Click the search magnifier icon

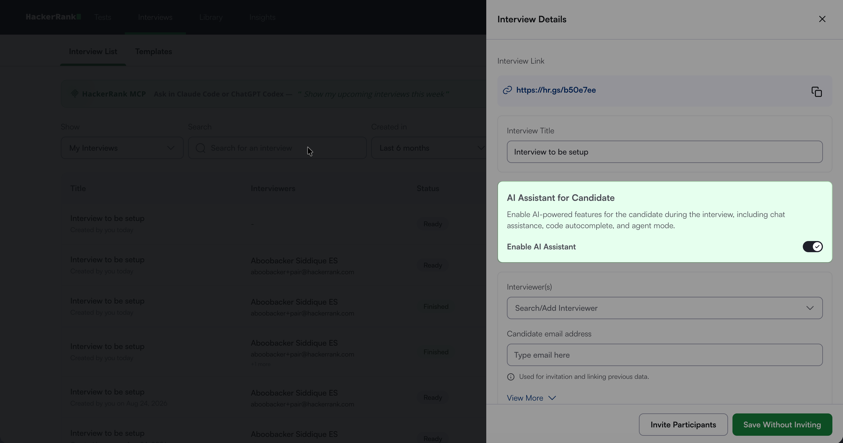[200, 148]
